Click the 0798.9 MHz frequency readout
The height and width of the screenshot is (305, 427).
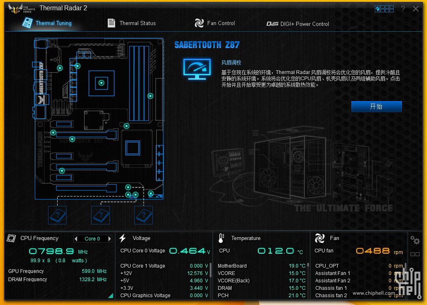point(58,251)
